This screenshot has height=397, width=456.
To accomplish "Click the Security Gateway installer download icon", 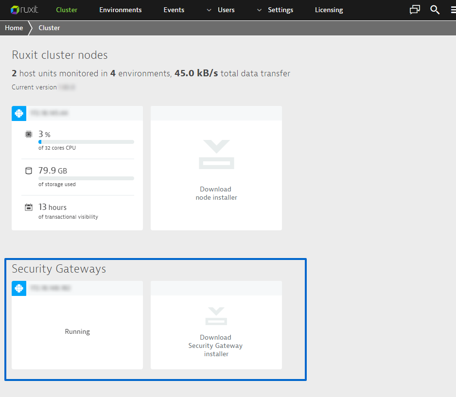I will [x=216, y=316].
